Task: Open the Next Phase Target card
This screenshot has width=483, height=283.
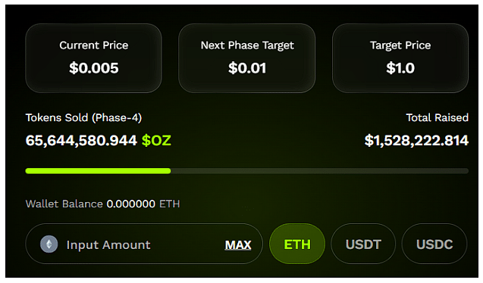Action: coord(246,58)
